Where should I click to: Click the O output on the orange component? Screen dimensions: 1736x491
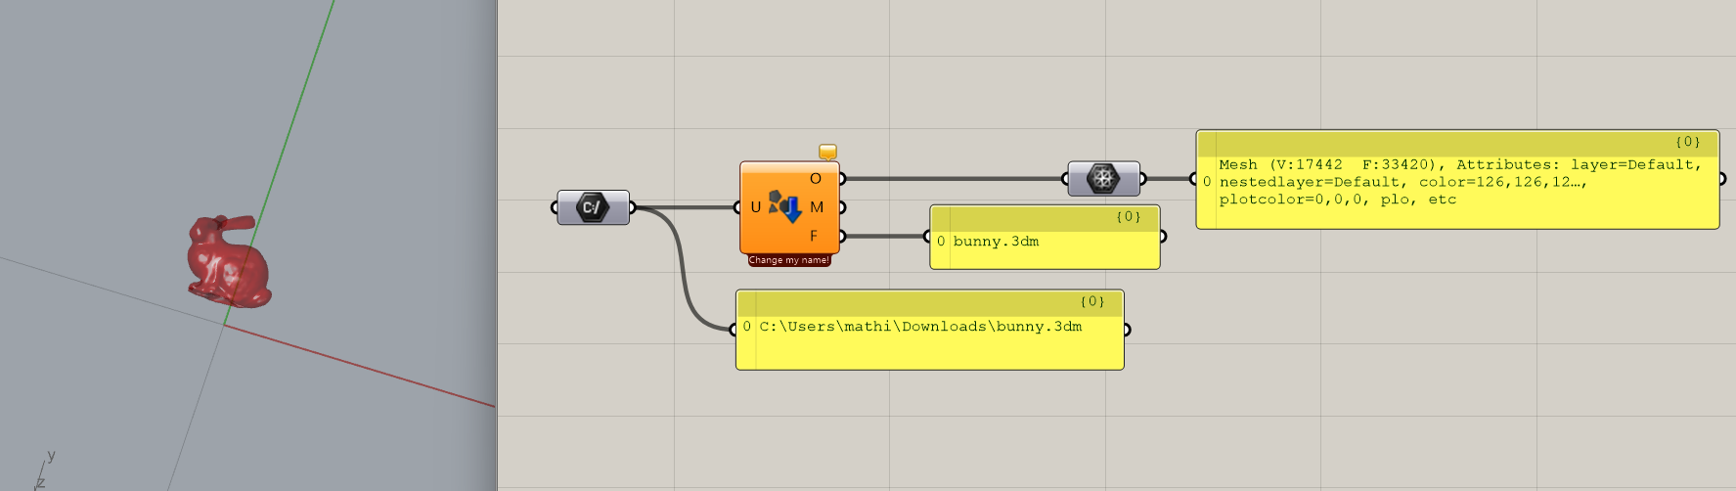point(816,179)
